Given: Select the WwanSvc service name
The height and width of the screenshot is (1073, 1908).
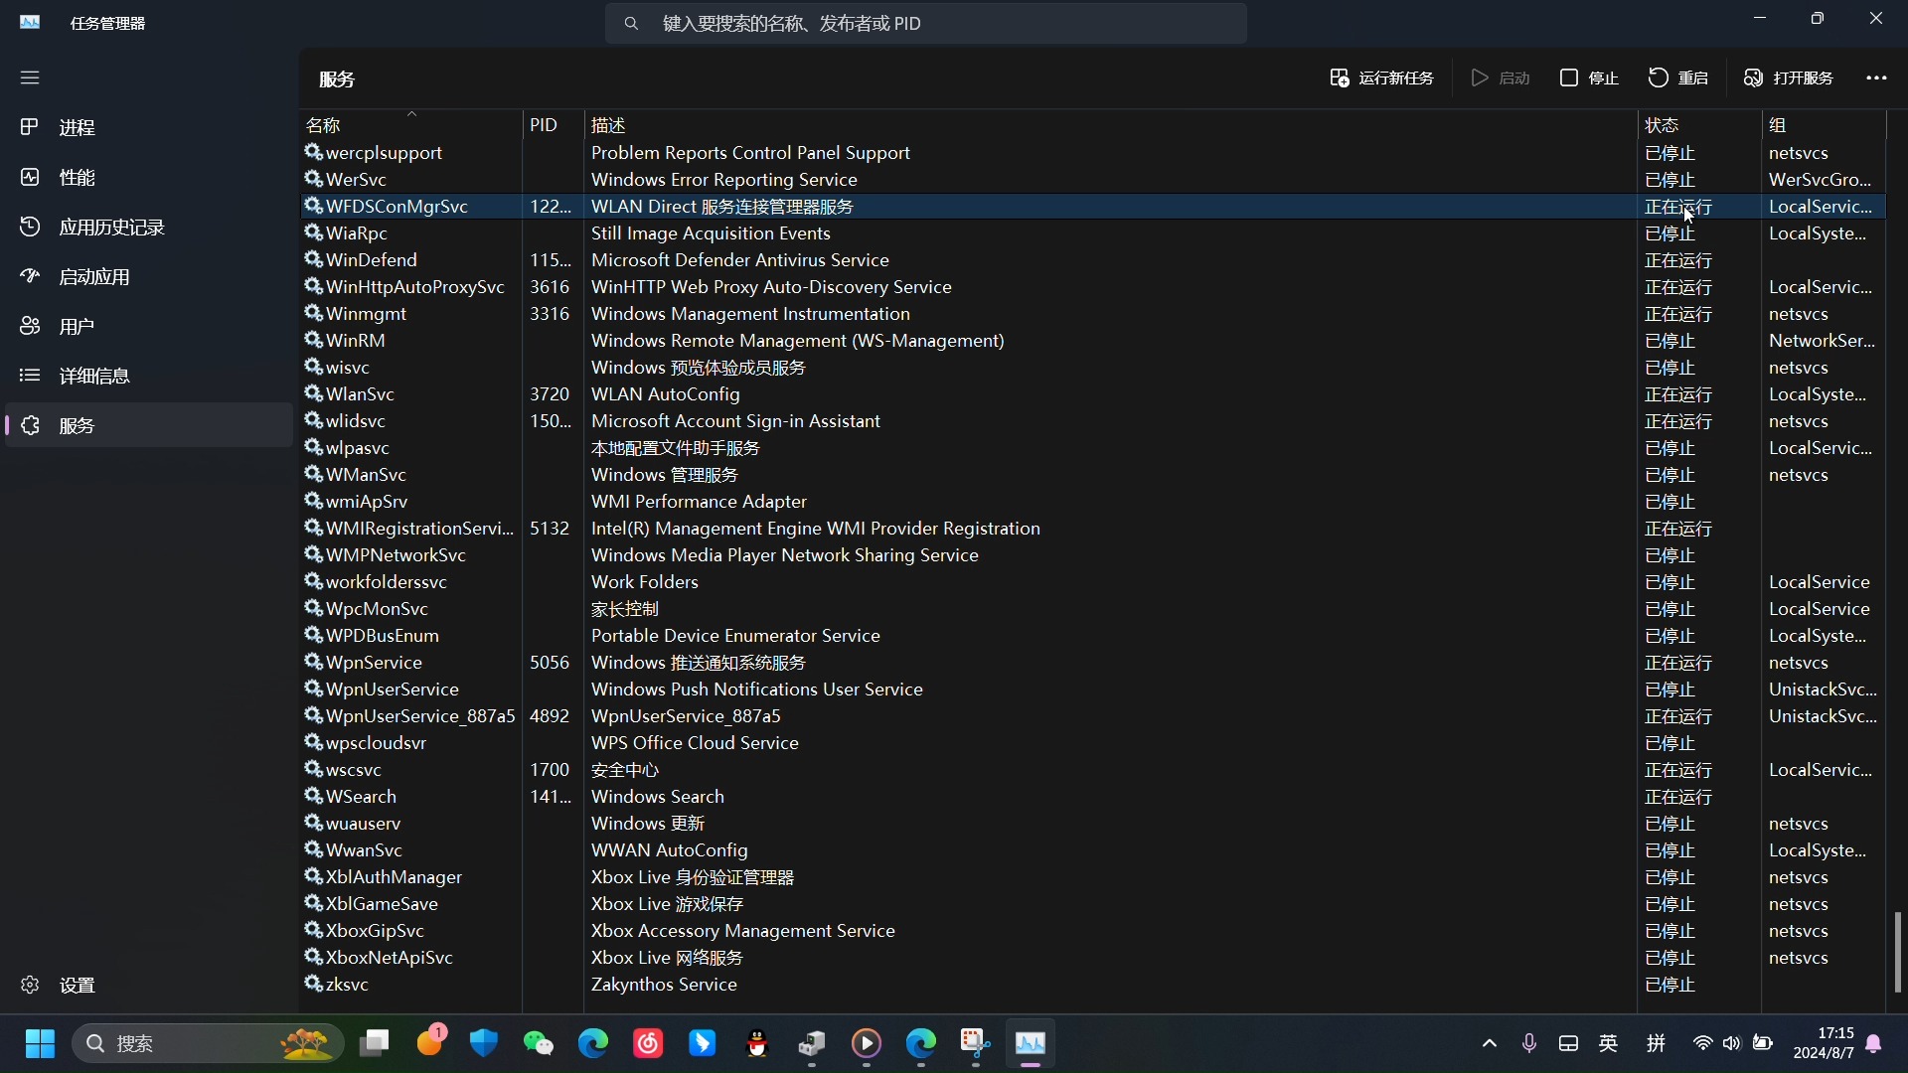Looking at the screenshot, I should pos(365,850).
